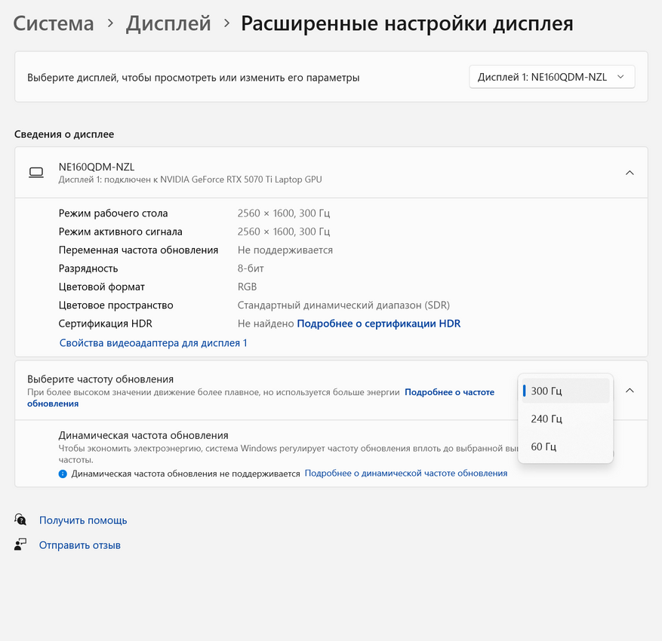The width and height of the screenshot is (662, 641).
Task: Click Сведения о дисплее heading
Action: (x=64, y=134)
